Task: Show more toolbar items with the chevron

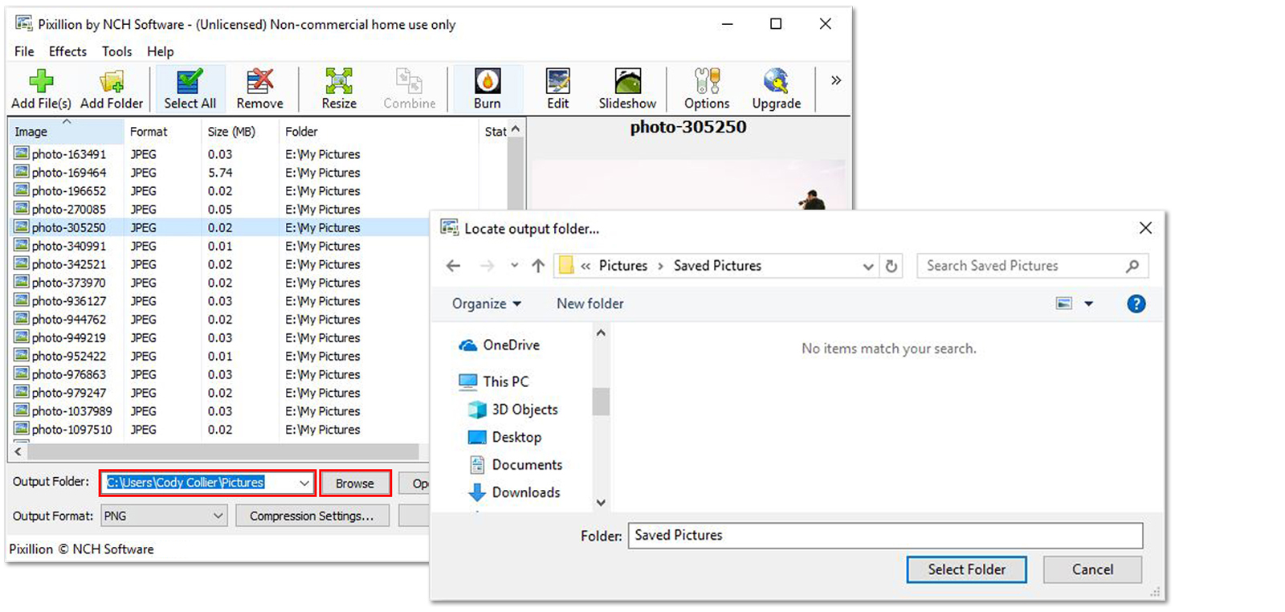Action: [x=836, y=80]
